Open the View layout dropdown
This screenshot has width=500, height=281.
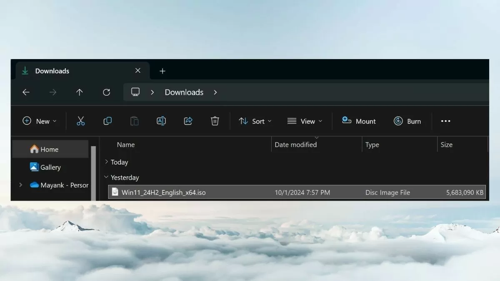[305, 121]
